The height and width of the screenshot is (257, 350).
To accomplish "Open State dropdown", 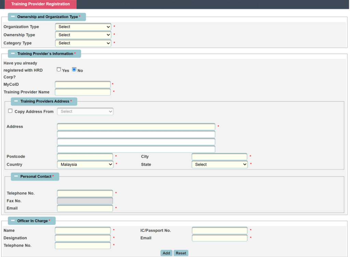I will coord(219,165).
